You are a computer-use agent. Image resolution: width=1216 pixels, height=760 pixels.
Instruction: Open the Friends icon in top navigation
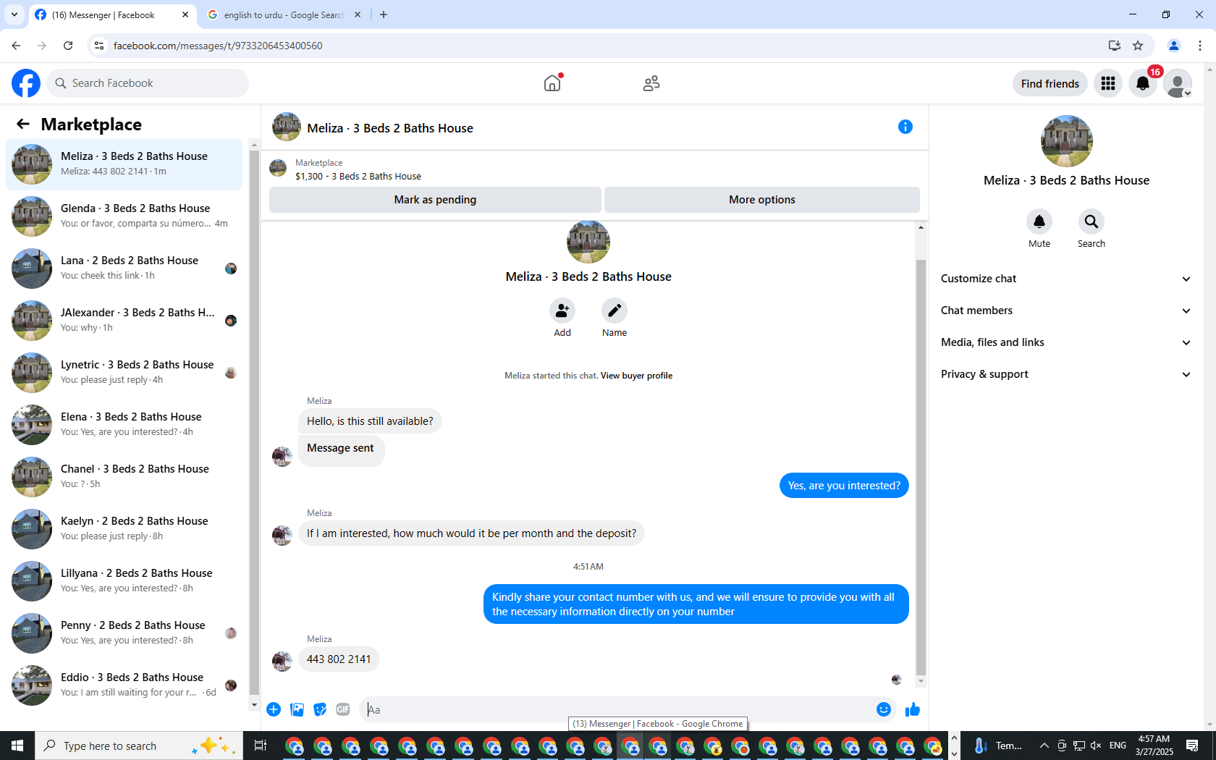(x=651, y=83)
